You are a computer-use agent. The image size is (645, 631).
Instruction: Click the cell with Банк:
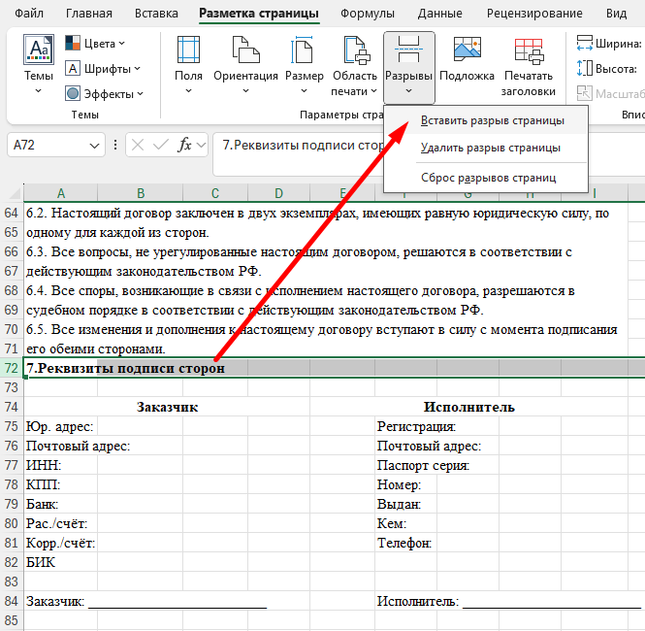60,504
